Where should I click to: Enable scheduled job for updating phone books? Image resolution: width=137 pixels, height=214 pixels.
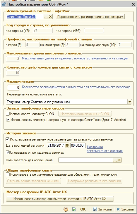point(8,174)
